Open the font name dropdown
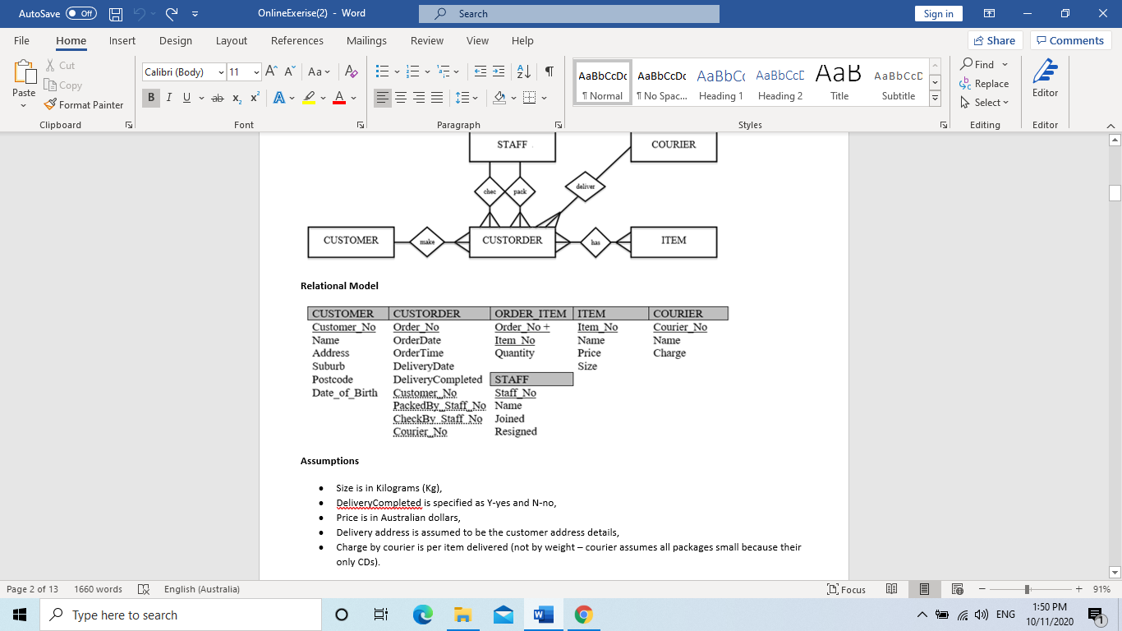The height and width of the screenshot is (631, 1122). click(x=221, y=72)
